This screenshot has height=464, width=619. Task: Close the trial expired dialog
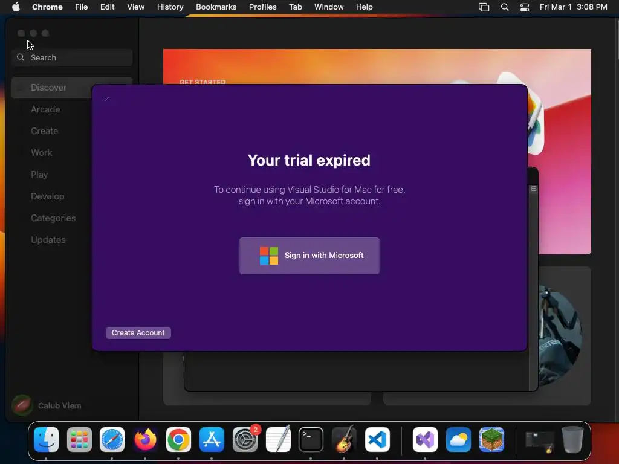pos(106,100)
